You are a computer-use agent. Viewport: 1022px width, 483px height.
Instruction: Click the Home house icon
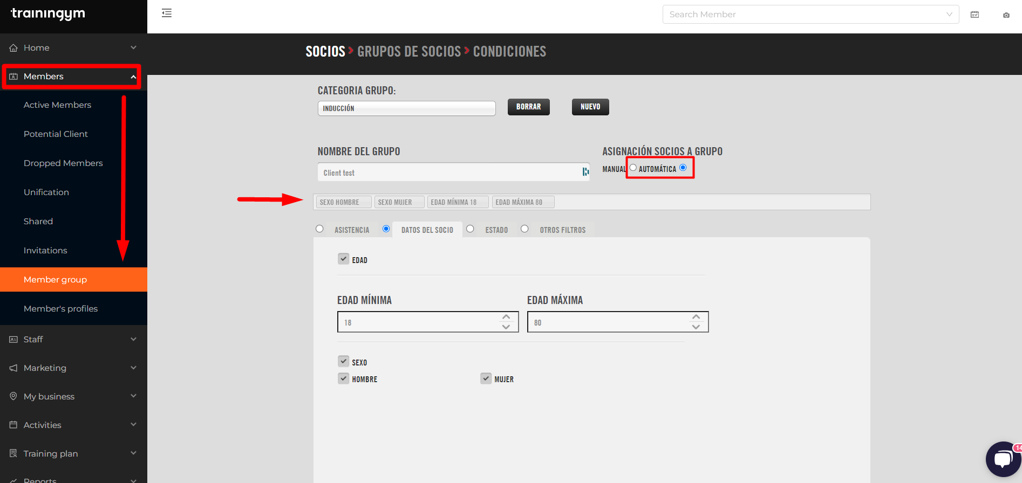13,47
